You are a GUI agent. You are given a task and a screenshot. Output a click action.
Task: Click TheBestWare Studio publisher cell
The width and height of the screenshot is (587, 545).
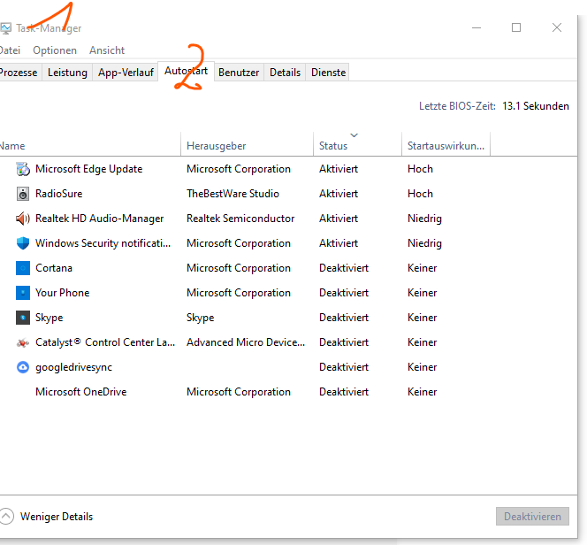point(233,194)
